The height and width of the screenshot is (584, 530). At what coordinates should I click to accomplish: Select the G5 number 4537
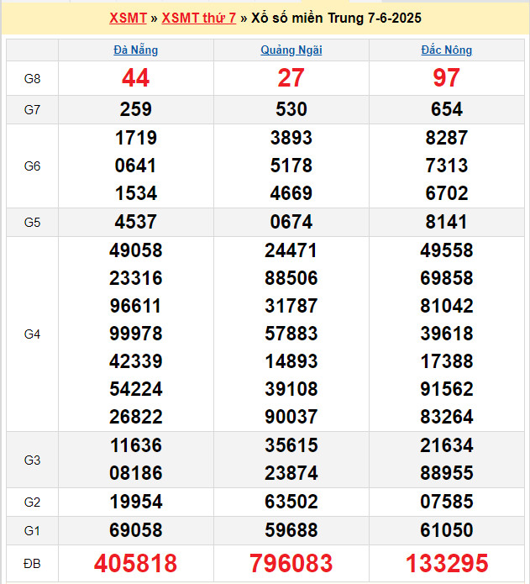coord(136,222)
